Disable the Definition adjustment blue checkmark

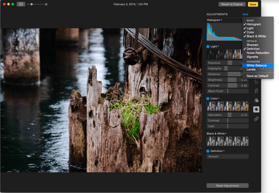pyautogui.click(x=208, y=151)
